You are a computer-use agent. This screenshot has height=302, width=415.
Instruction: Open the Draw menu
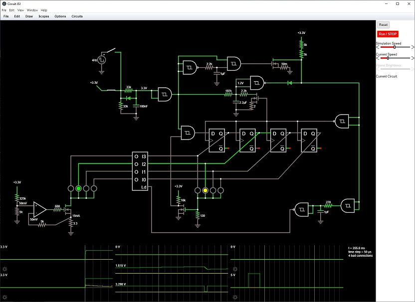pos(29,16)
